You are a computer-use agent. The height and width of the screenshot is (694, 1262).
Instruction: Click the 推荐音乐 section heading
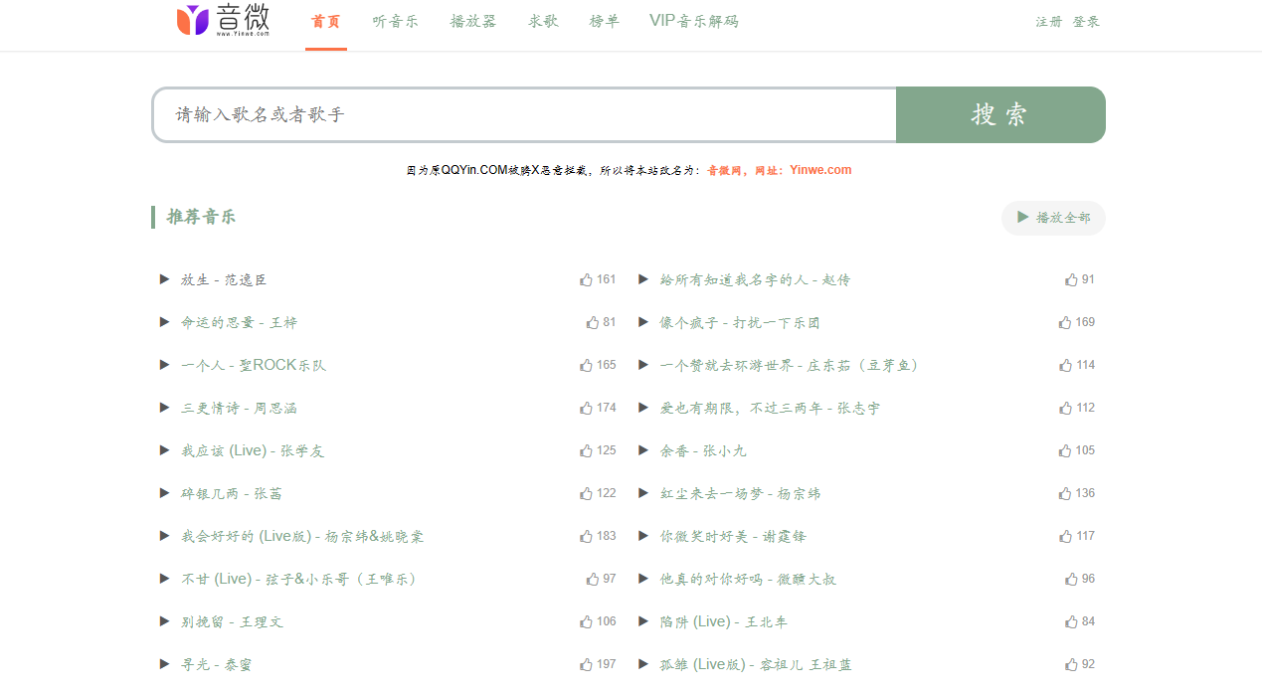(x=201, y=217)
